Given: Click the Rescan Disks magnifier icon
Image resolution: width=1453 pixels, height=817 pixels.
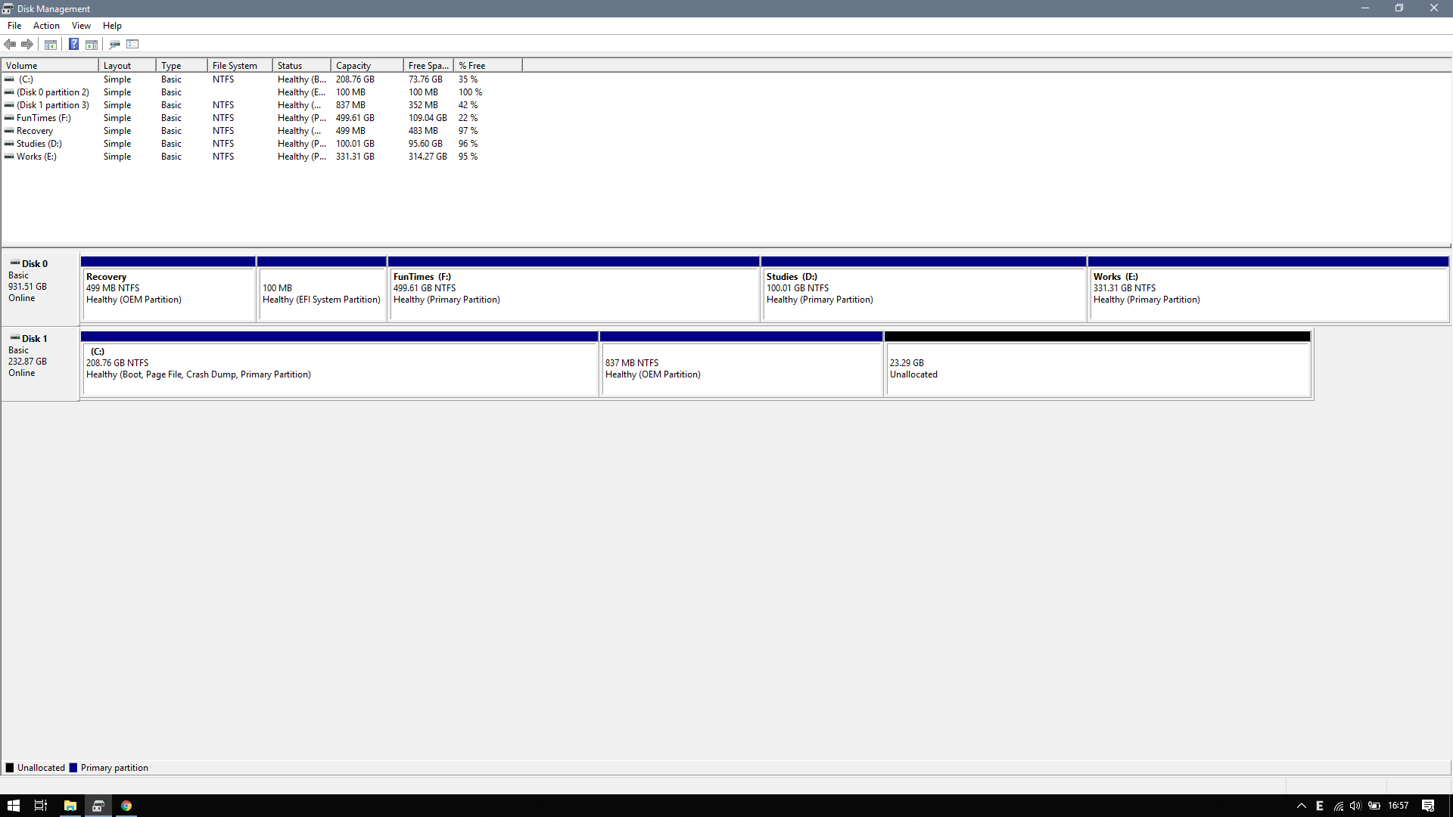Looking at the screenshot, I should (x=114, y=44).
